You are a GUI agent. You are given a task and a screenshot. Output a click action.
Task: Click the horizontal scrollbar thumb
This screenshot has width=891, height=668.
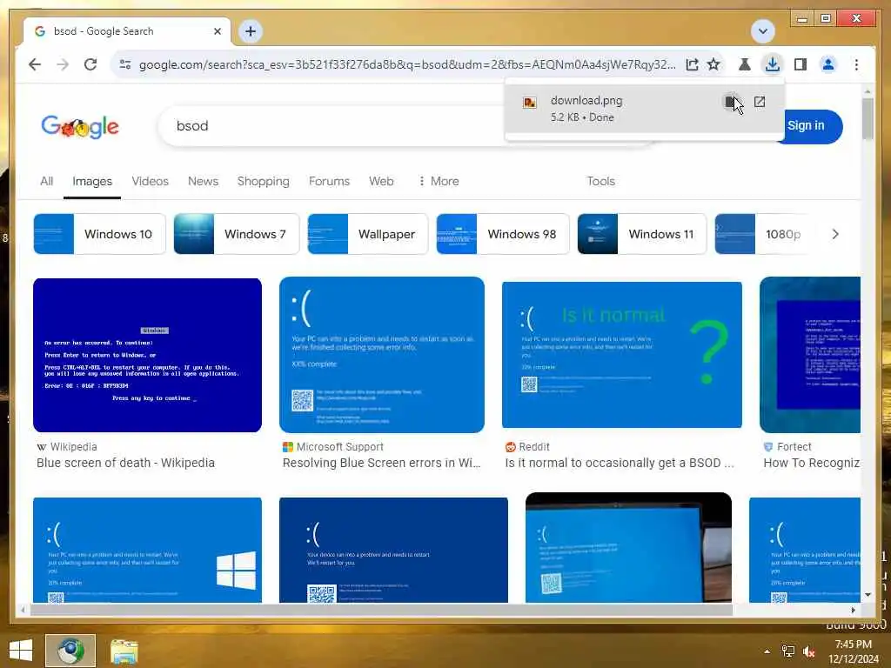(x=381, y=610)
